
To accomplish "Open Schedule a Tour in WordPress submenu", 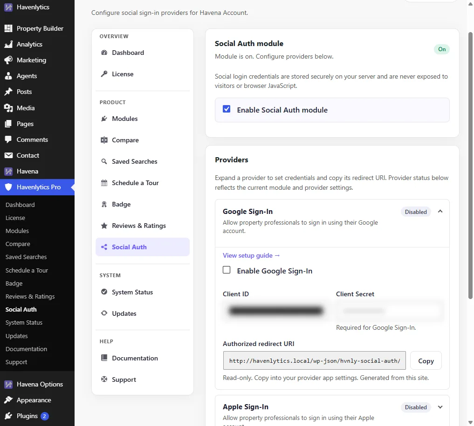I will click(x=27, y=270).
